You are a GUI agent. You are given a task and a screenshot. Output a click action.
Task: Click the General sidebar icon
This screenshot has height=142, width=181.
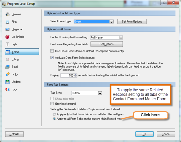[8, 14]
